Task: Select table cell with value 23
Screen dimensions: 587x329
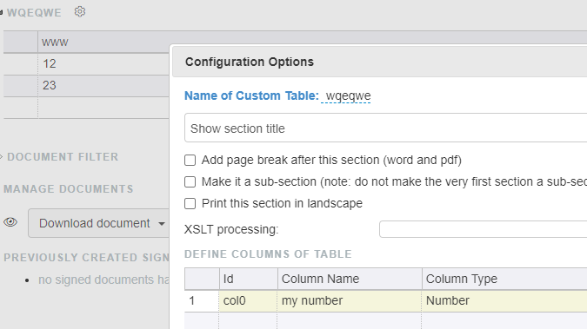Action: (x=103, y=86)
